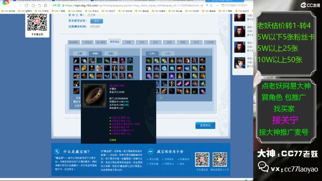Select the peach item stacked 27
This screenshot has height=181, width=322.
coord(130,76)
